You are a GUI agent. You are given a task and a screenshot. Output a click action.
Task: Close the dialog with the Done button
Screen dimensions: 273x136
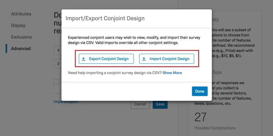point(199,91)
